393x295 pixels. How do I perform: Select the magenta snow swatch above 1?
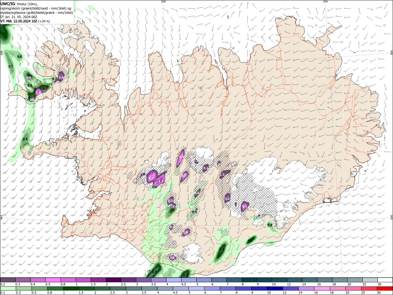click(83, 280)
